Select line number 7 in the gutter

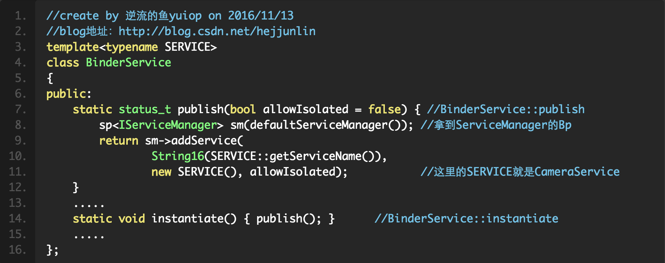tap(20, 109)
